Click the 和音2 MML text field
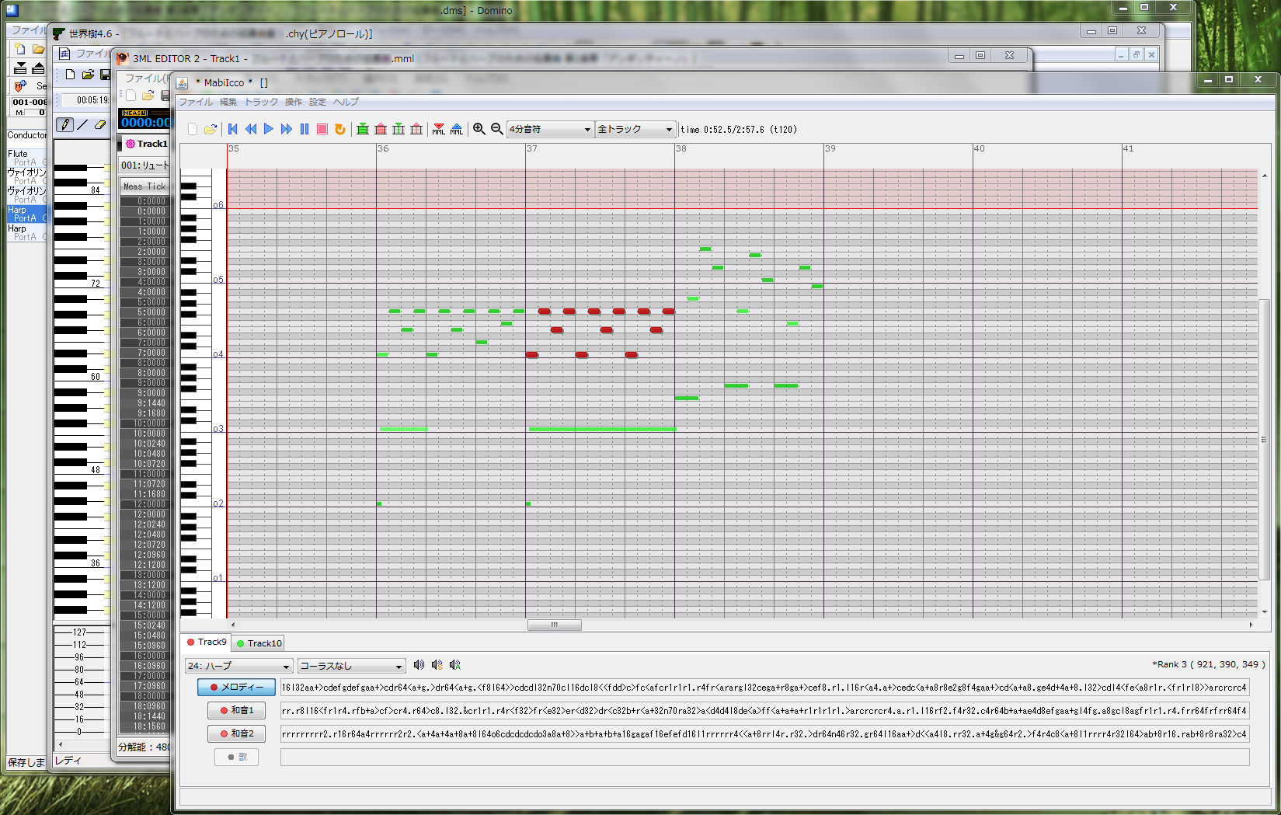Viewport: 1281px width, 815px height. [764, 733]
